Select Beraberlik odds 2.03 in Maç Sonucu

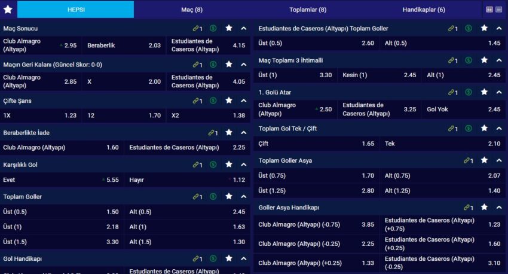124,45
